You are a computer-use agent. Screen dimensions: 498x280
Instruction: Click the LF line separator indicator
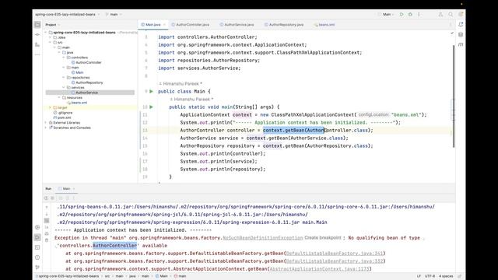coord(419,276)
